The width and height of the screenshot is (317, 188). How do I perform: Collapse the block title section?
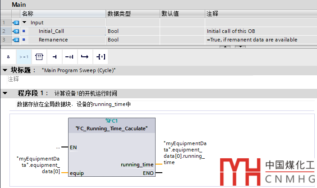coord(5,70)
